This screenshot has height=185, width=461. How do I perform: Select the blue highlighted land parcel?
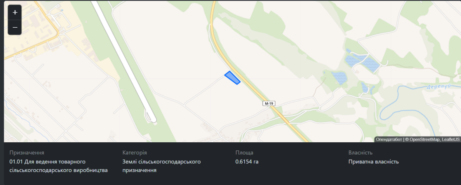click(232, 77)
